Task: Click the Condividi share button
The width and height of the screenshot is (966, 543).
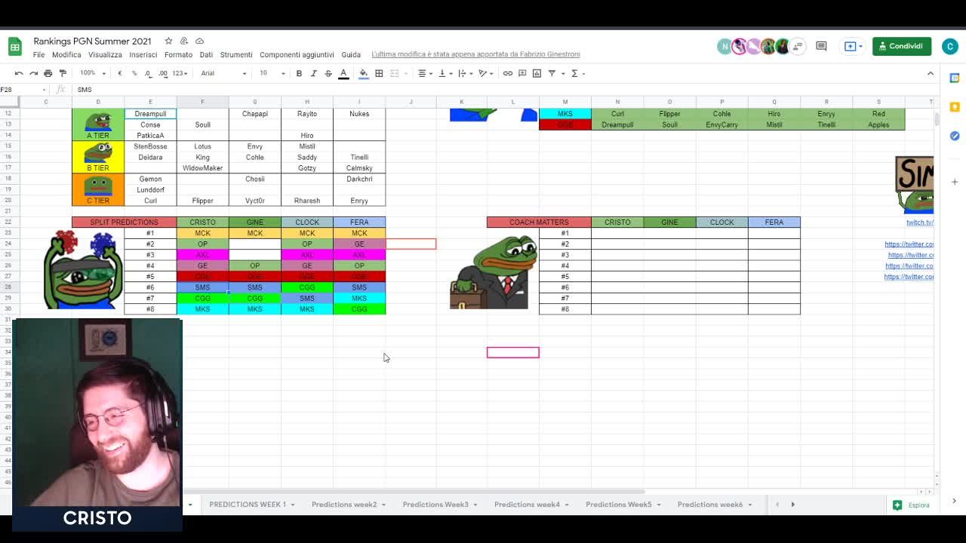Action: 901,46
